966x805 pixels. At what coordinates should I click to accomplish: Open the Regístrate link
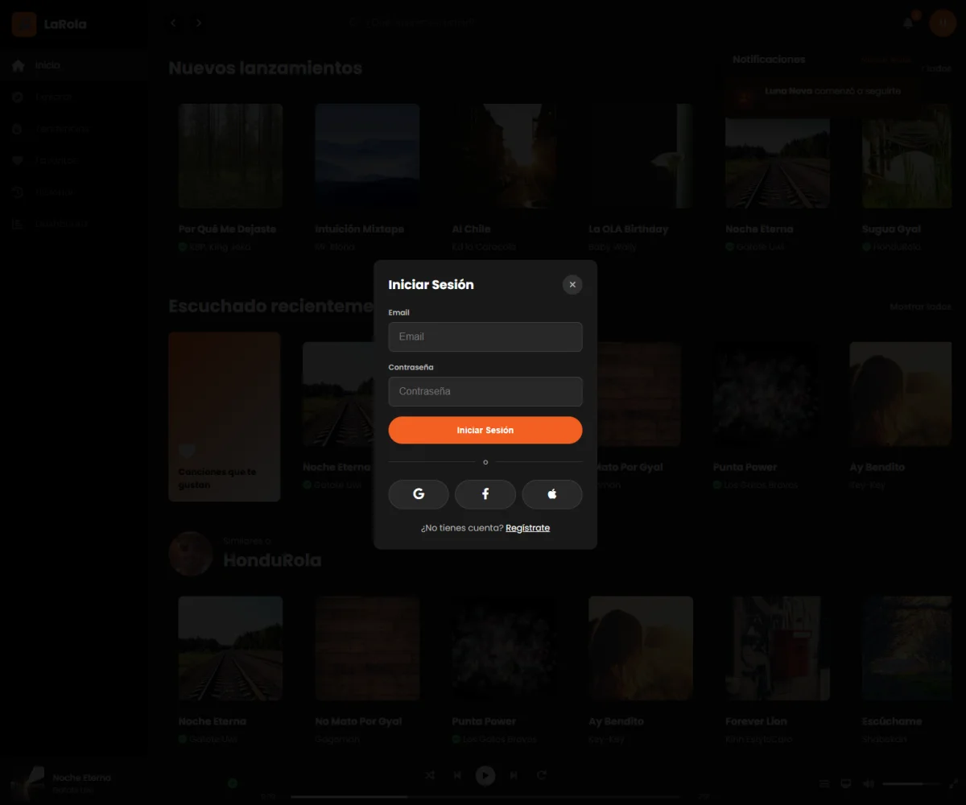point(527,528)
